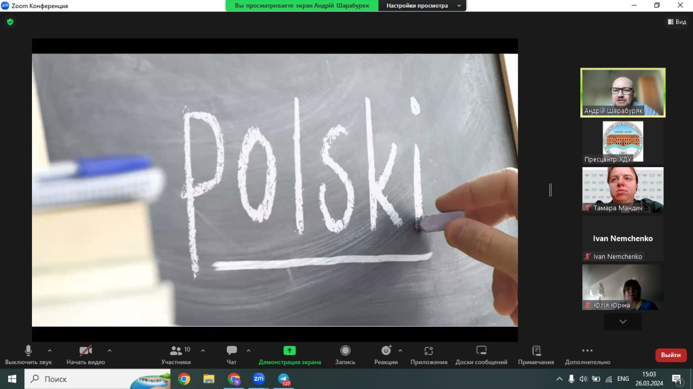The image size is (693, 389).
Task: Open the Приложения apps icon
Action: (429, 351)
